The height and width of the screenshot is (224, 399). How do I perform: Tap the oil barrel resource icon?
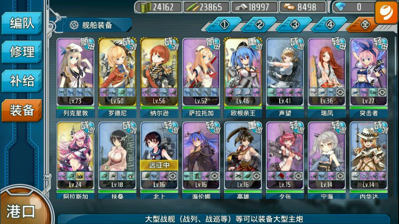pyautogui.click(x=146, y=7)
